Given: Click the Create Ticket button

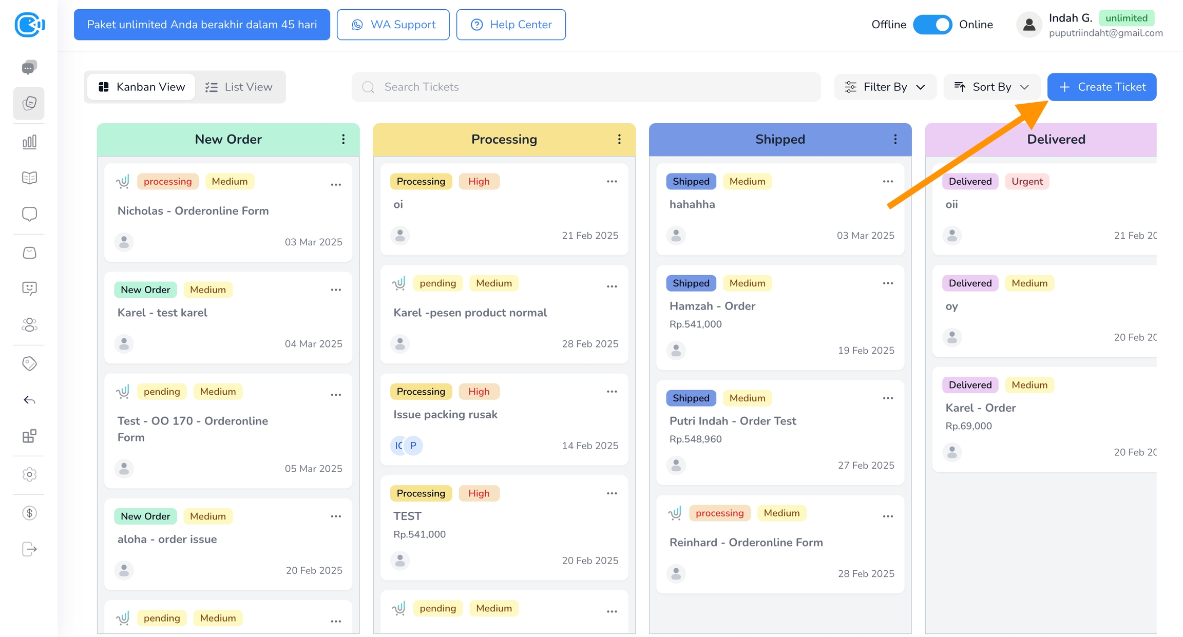Looking at the screenshot, I should coord(1101,87).
